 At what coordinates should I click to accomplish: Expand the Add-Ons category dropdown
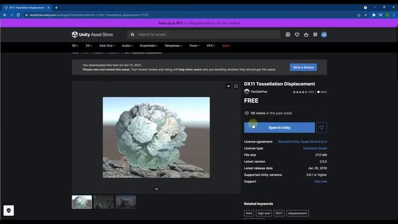coord(107,45)
